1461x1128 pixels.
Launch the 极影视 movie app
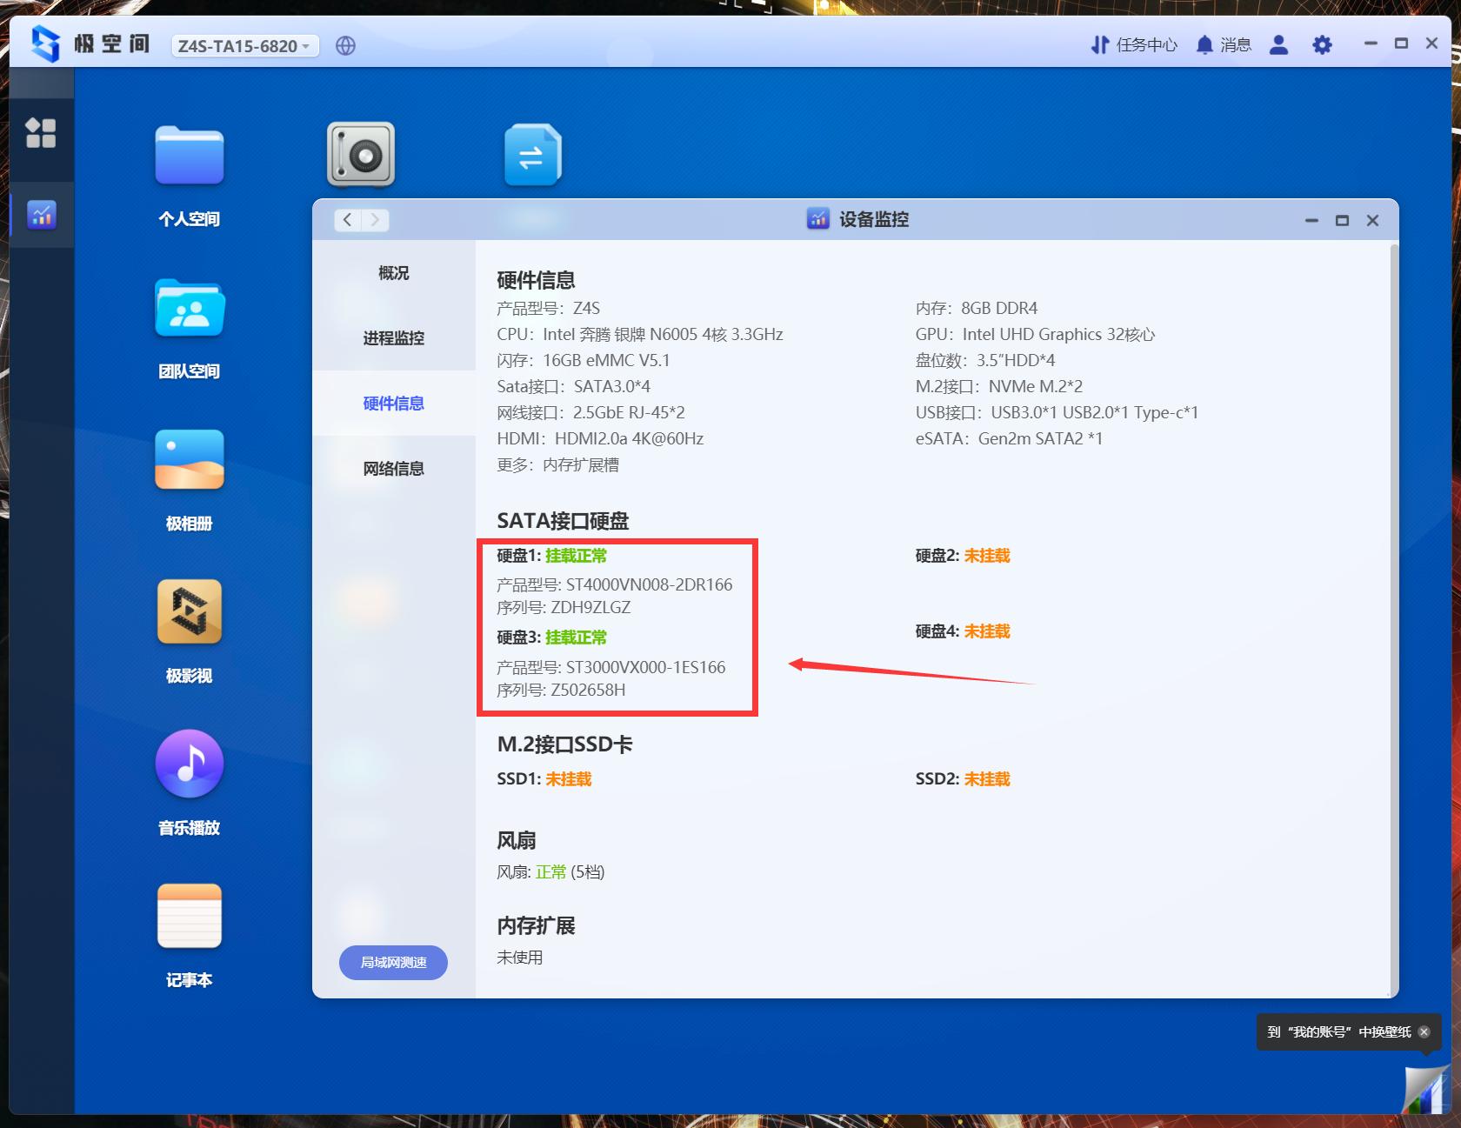pyautogui.click(x=189, y=611)
